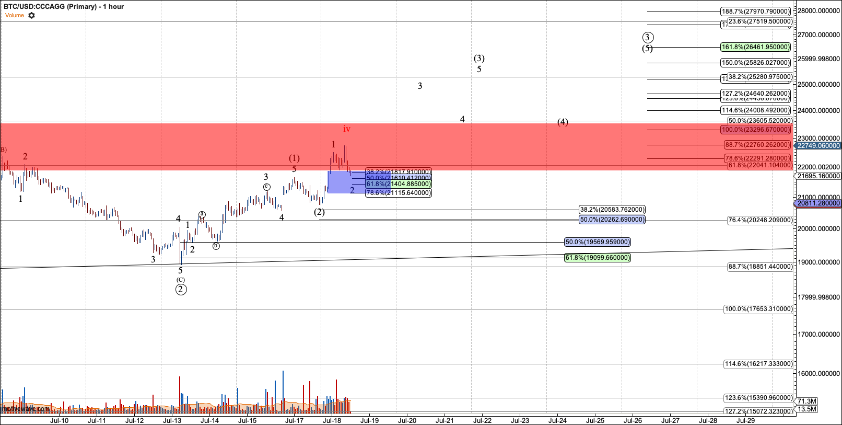Select the Jul-29 date on time axis
Screen dimensions: 842x425
point(745,420)
